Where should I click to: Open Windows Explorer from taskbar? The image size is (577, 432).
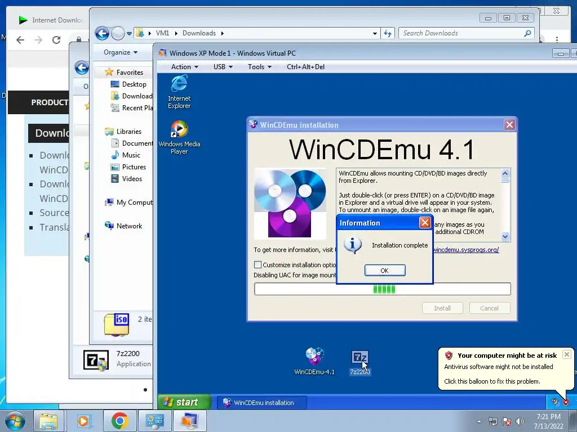49,421
